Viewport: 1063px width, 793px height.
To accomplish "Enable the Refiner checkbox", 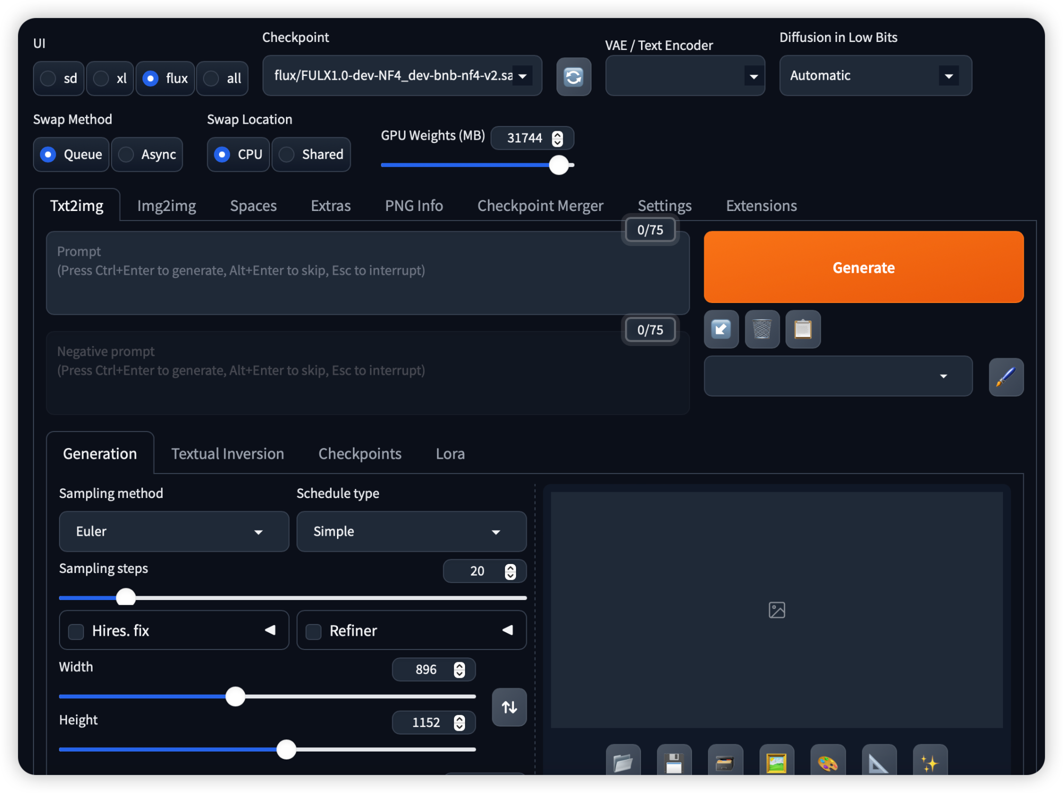I will [314, 631].
